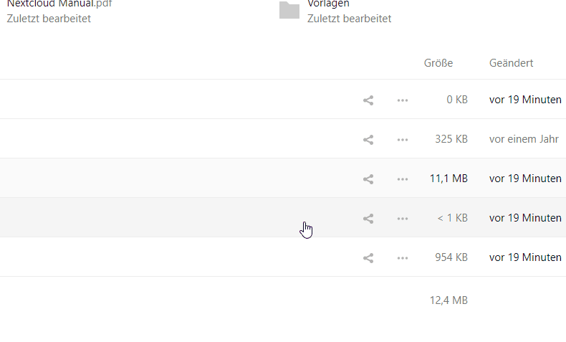Click the < 1 KB size value
The width and height of the screenshot is (566, 342).
[x=453, y=218]
